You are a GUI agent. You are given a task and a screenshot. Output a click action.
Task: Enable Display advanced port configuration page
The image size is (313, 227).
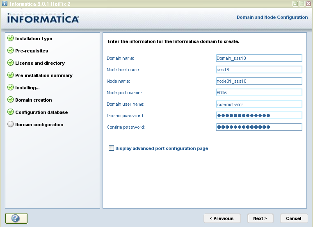[x=111, y=148]
